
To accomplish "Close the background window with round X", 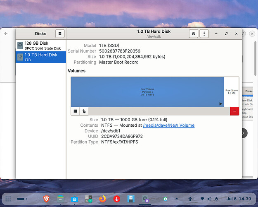I will 252,34.
